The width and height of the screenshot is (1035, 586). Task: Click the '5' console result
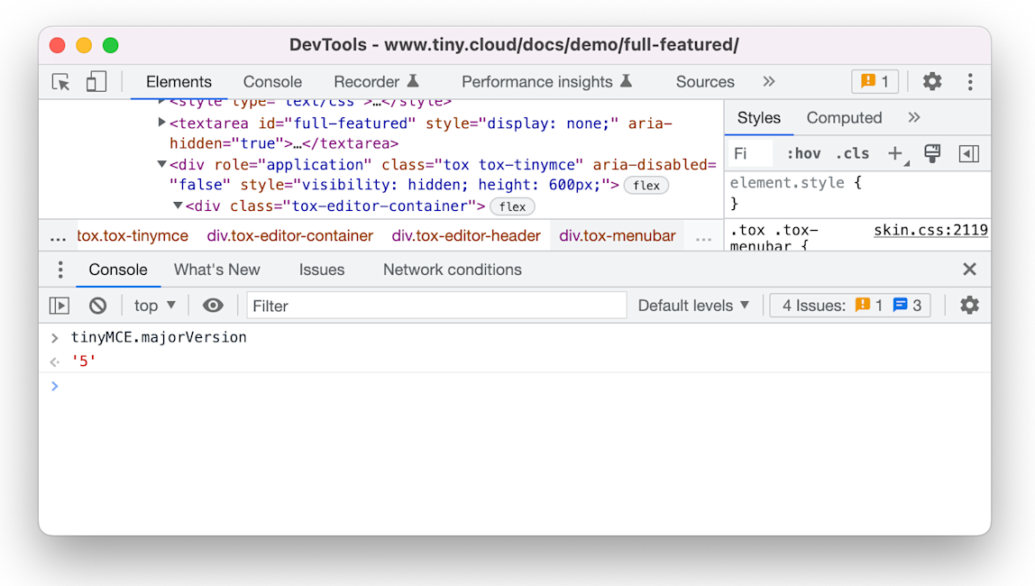84,361
